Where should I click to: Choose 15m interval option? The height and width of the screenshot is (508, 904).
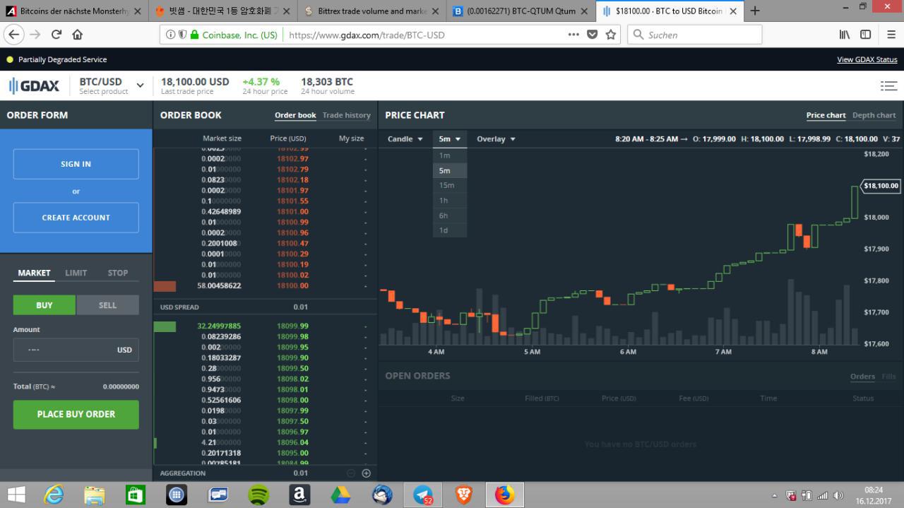click(x=449, y=185)
